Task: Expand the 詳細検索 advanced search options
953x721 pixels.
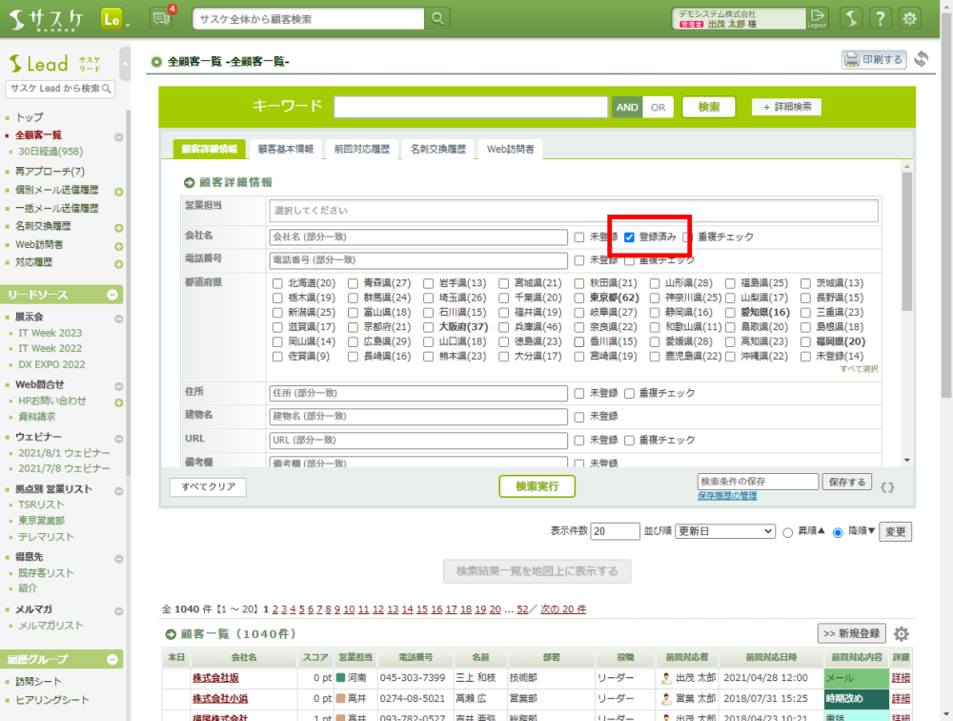Action: point(786,107)
